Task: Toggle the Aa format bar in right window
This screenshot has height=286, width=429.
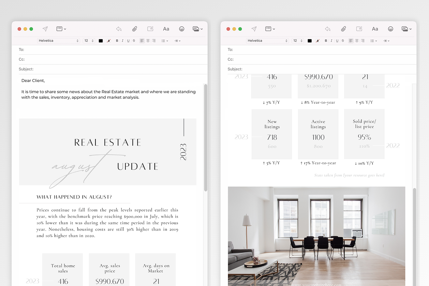Action: [x=375, y=29]
